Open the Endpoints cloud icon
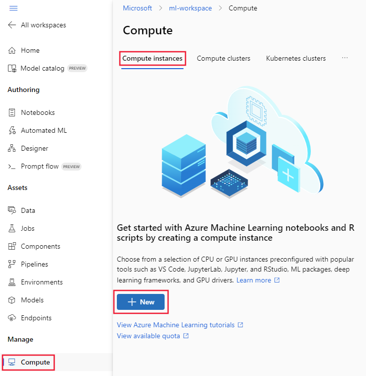This screenshot has height=376, width=366. click(x=12, y=318)
